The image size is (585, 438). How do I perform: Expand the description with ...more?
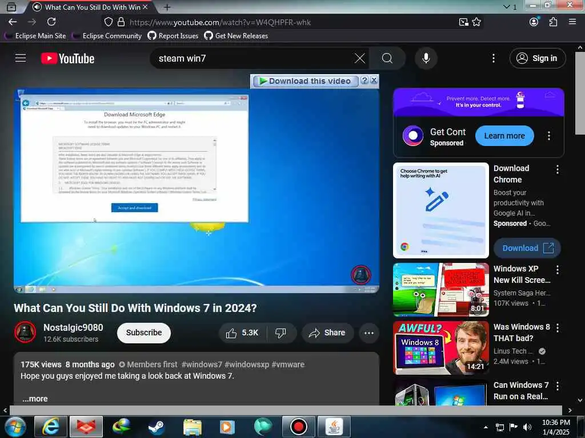pyautogui.click(x=35, y=399)
